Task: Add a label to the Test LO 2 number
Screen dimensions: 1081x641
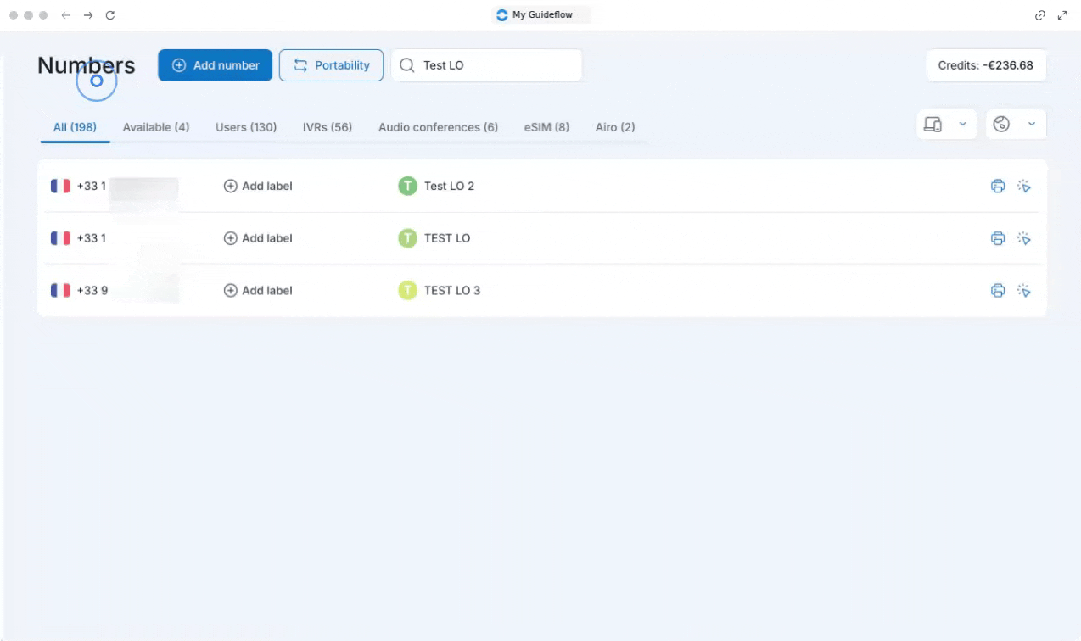Action: tap(258, 186)
